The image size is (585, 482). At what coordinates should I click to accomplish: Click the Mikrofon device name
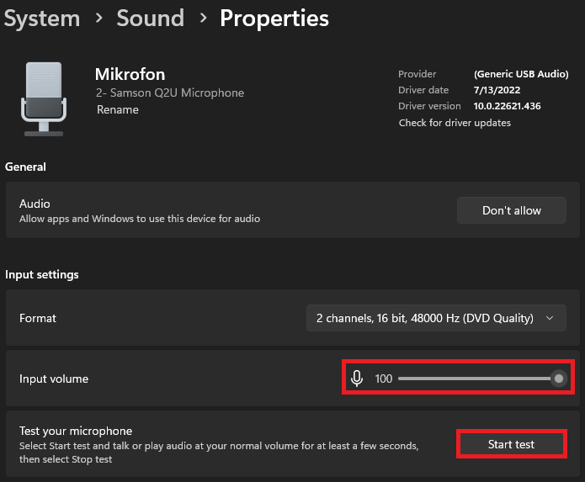[x=130, y=75]
